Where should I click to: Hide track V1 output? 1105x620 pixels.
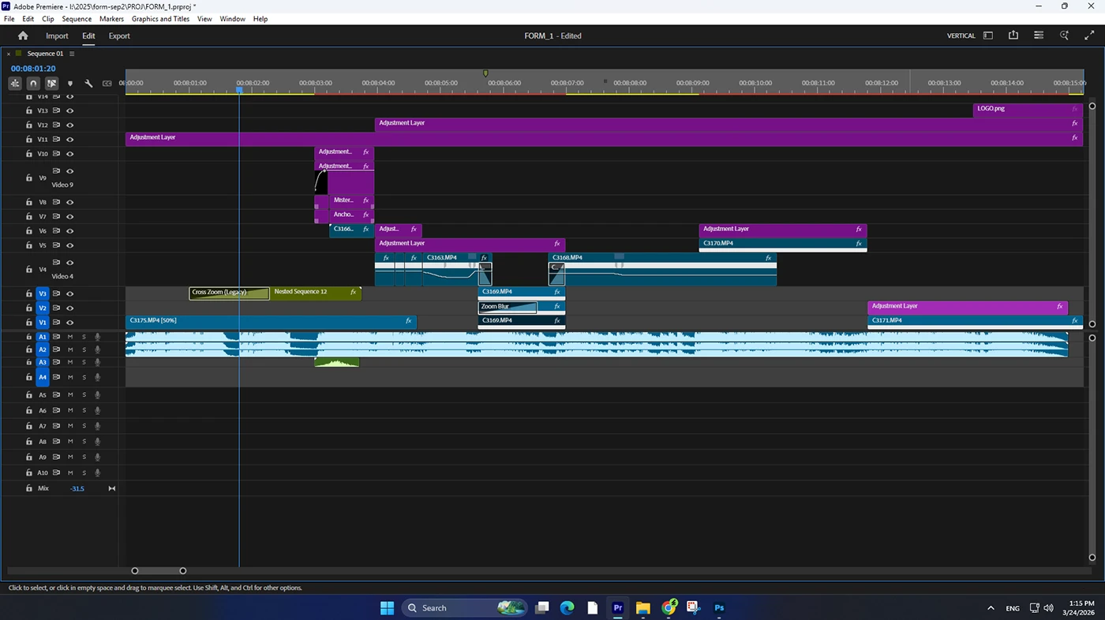coord(70,323)
